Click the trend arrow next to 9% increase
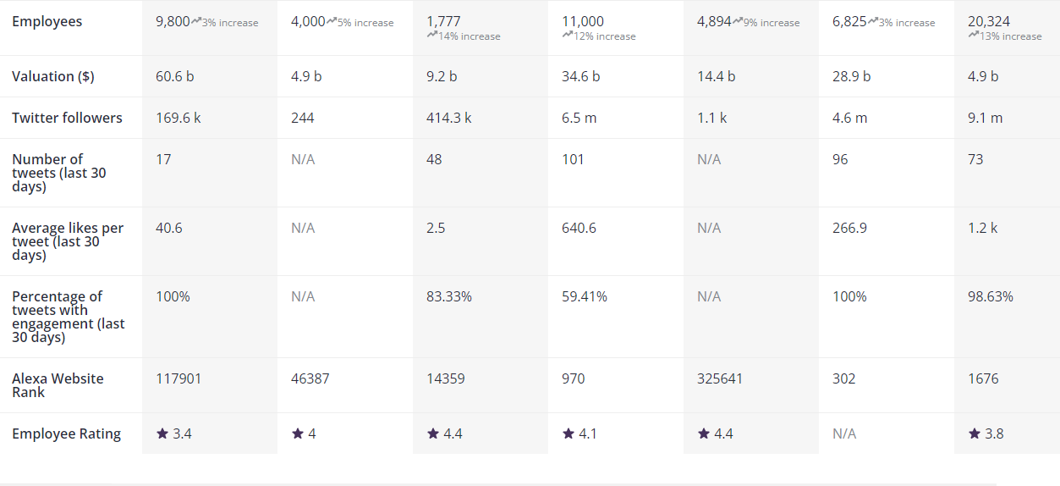The width and height of the screenshot is (1060, 486). pyautogui.click(x=738, y=21)
